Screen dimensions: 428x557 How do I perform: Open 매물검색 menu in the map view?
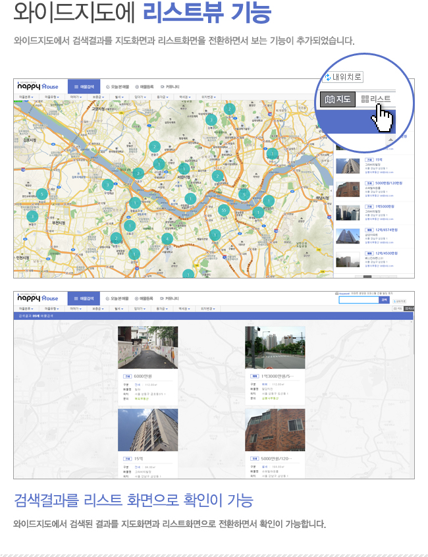84,87
